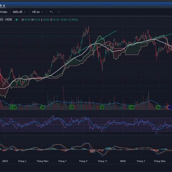172x172 pixels.
Task: Close the open chart tab
Action: (x=4, y=5)
